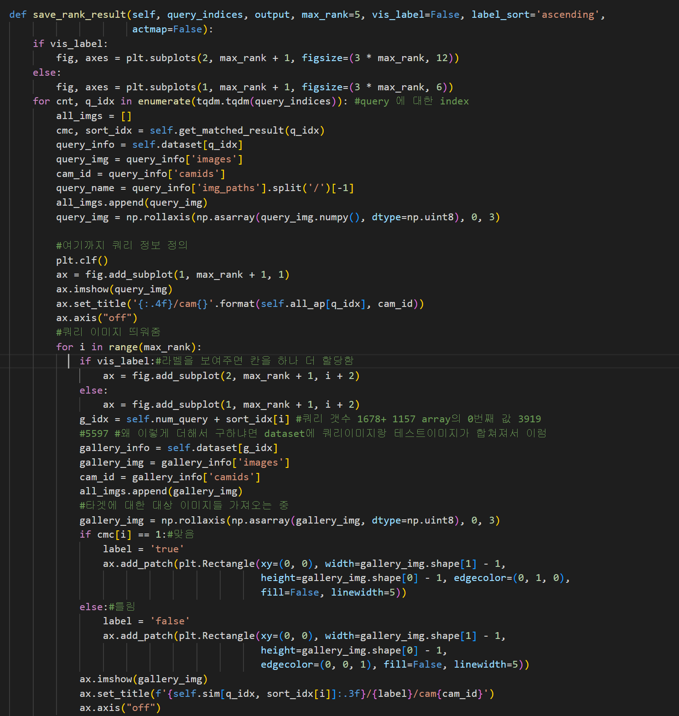This screenshot has width=679, height=716.
Task: Click 'for i in range(max_rank):' line
Action: pos(129,347)
